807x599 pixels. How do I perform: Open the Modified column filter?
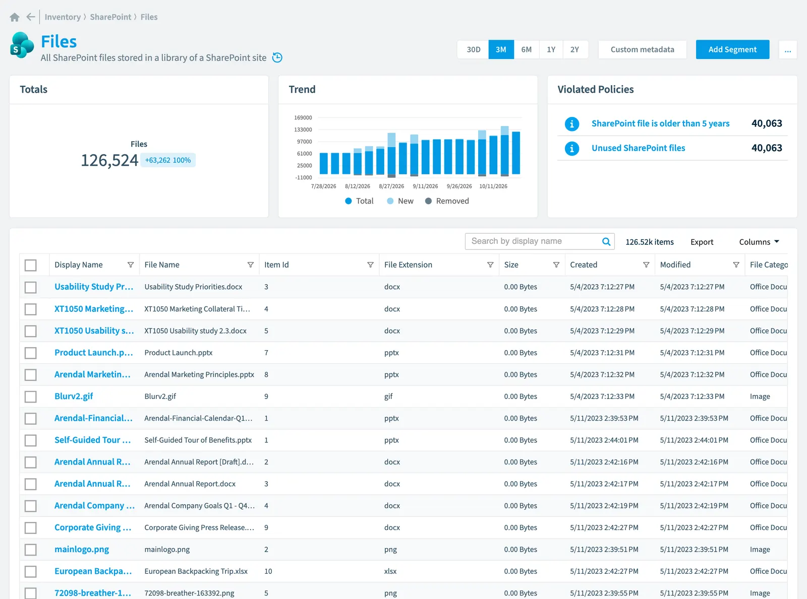tap(736, 265)
